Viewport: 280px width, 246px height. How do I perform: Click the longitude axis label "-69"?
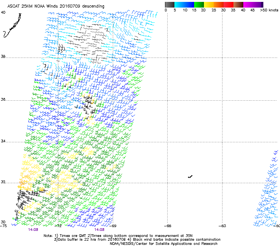click(x=113, y=226)
